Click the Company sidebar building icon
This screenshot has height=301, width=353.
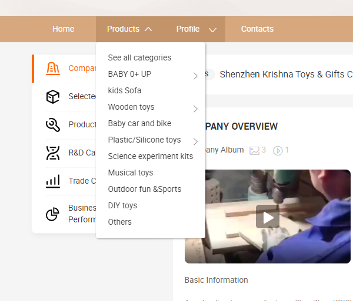[x=53, y=68]
